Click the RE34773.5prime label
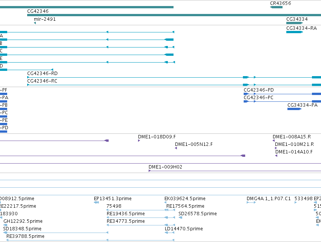Viewport: 321px width, 242px height. (126, 221)
